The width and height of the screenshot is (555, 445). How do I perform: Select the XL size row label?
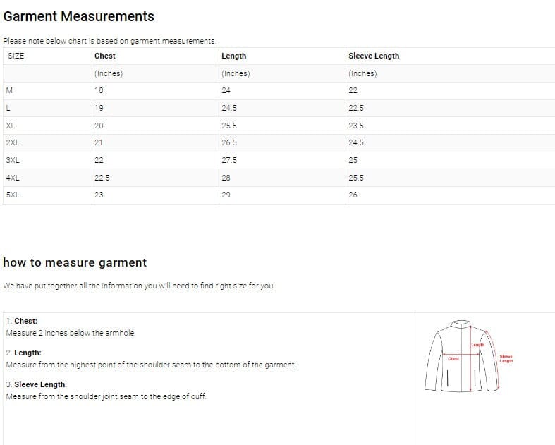[x=11, y=126]
